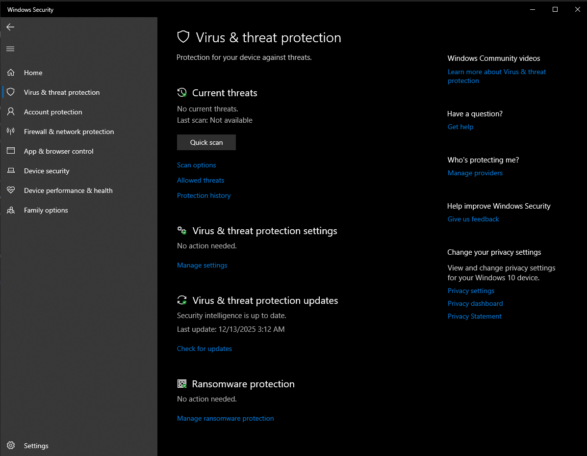Start a Quick scan
This screenshot has width=587, height=456.
pos(206,142)
